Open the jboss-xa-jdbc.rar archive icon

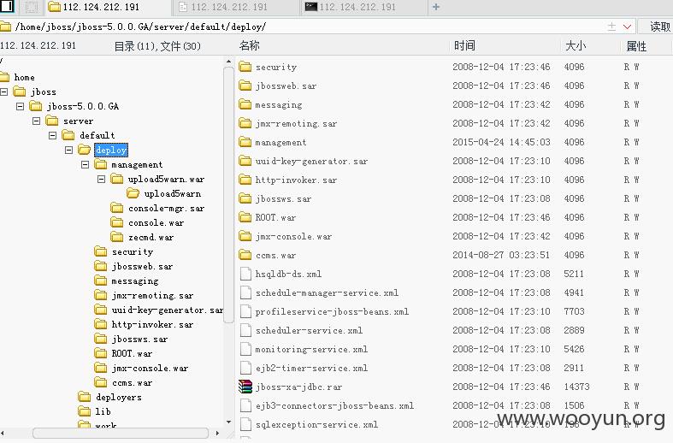coord(245,387)
